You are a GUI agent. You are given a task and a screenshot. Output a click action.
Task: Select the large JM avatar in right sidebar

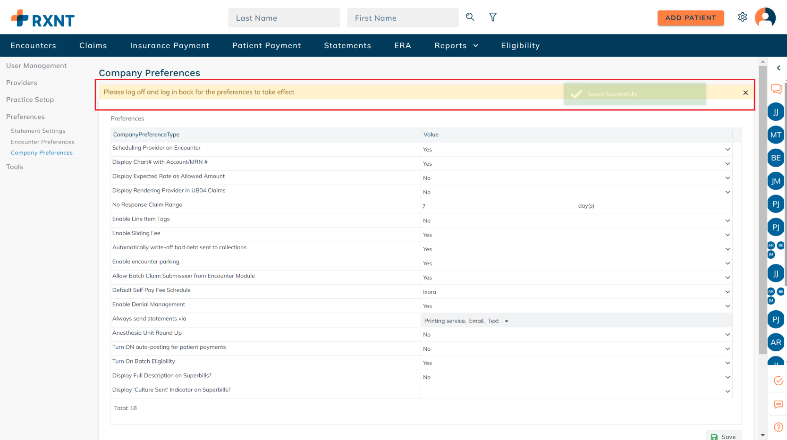click(776, 181)
